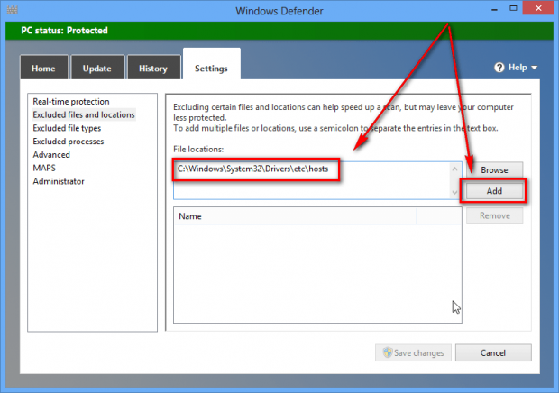Click the file locations scroll up arrow
The height and width of the screenshot is (393, 559).
[x=455, y=169]
